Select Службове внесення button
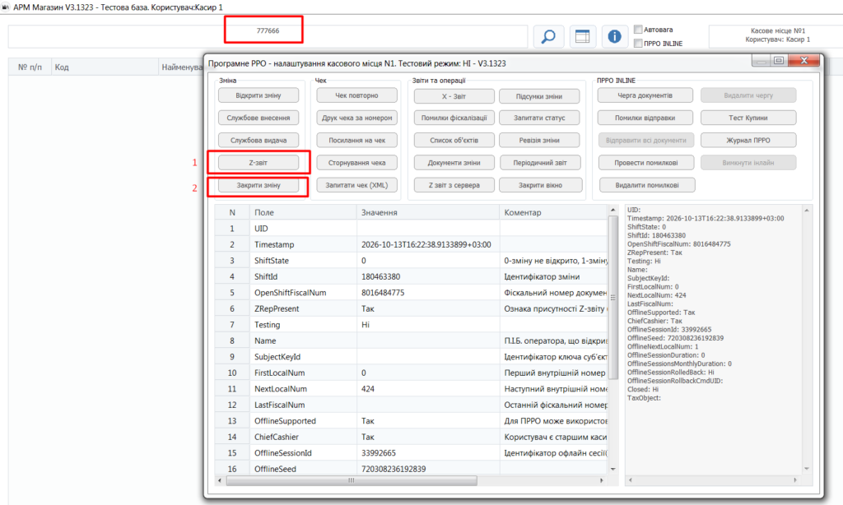 258,118
